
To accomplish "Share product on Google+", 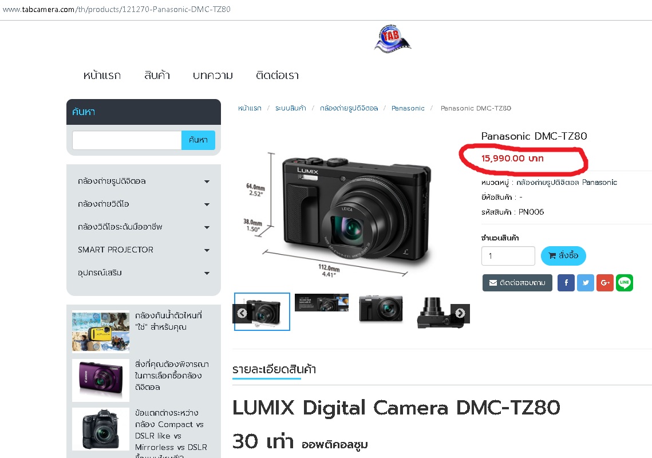I will coord(604,282).
